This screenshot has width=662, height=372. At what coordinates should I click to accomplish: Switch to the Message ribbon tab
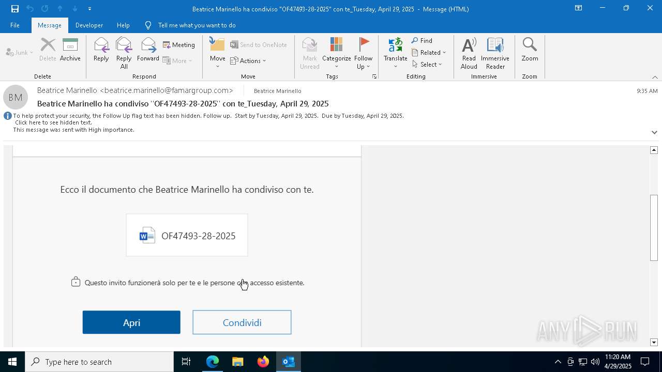click(50, 25)
